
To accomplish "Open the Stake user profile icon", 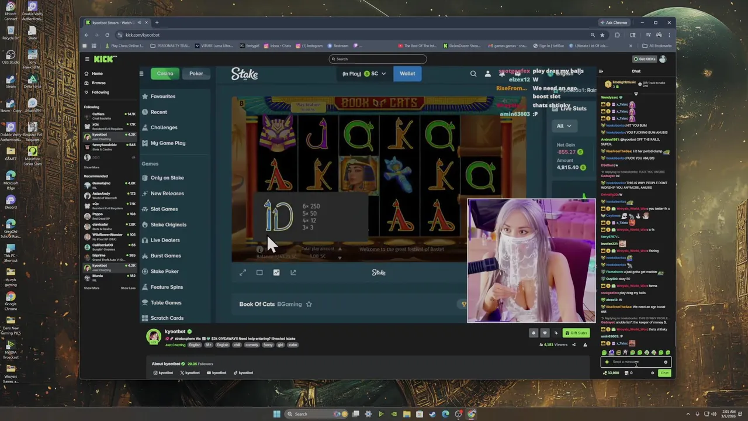I will (x=488, y=74).
